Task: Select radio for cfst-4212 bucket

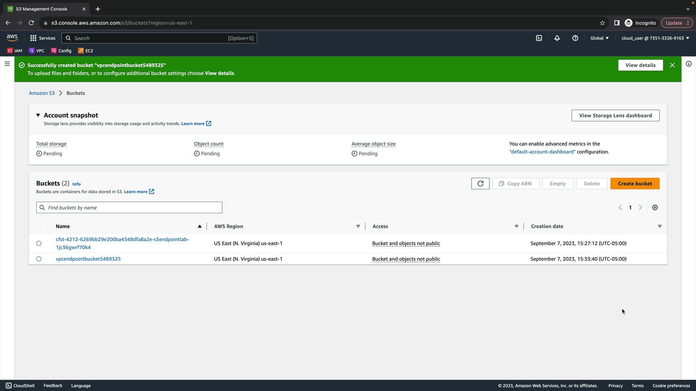Action: pos(39,243)
